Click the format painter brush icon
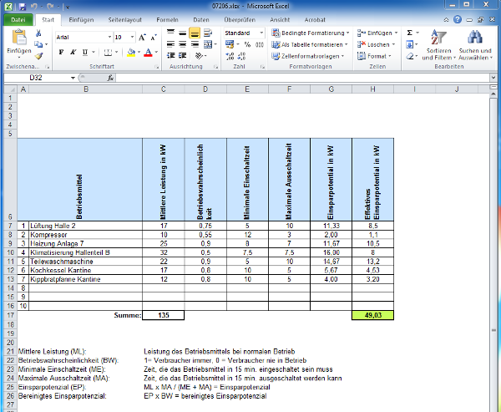This screenshot has width=501, height=412. click(38, 57)
